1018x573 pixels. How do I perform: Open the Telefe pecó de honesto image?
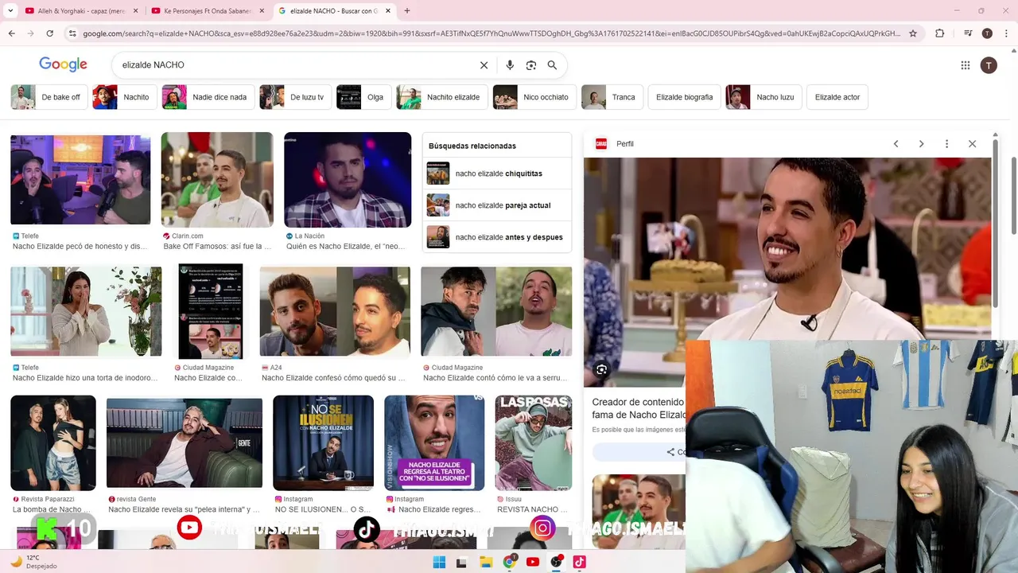[x=80, y=180]
